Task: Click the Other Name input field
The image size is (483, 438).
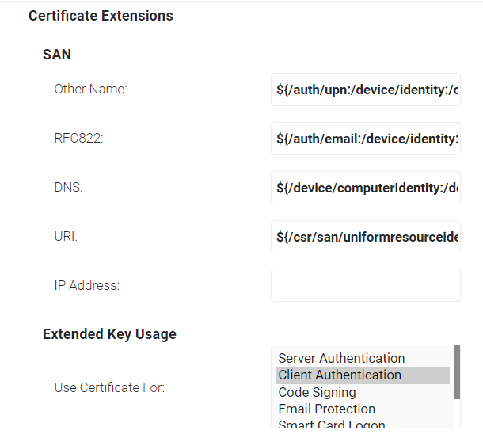Action: pos(365,90)
